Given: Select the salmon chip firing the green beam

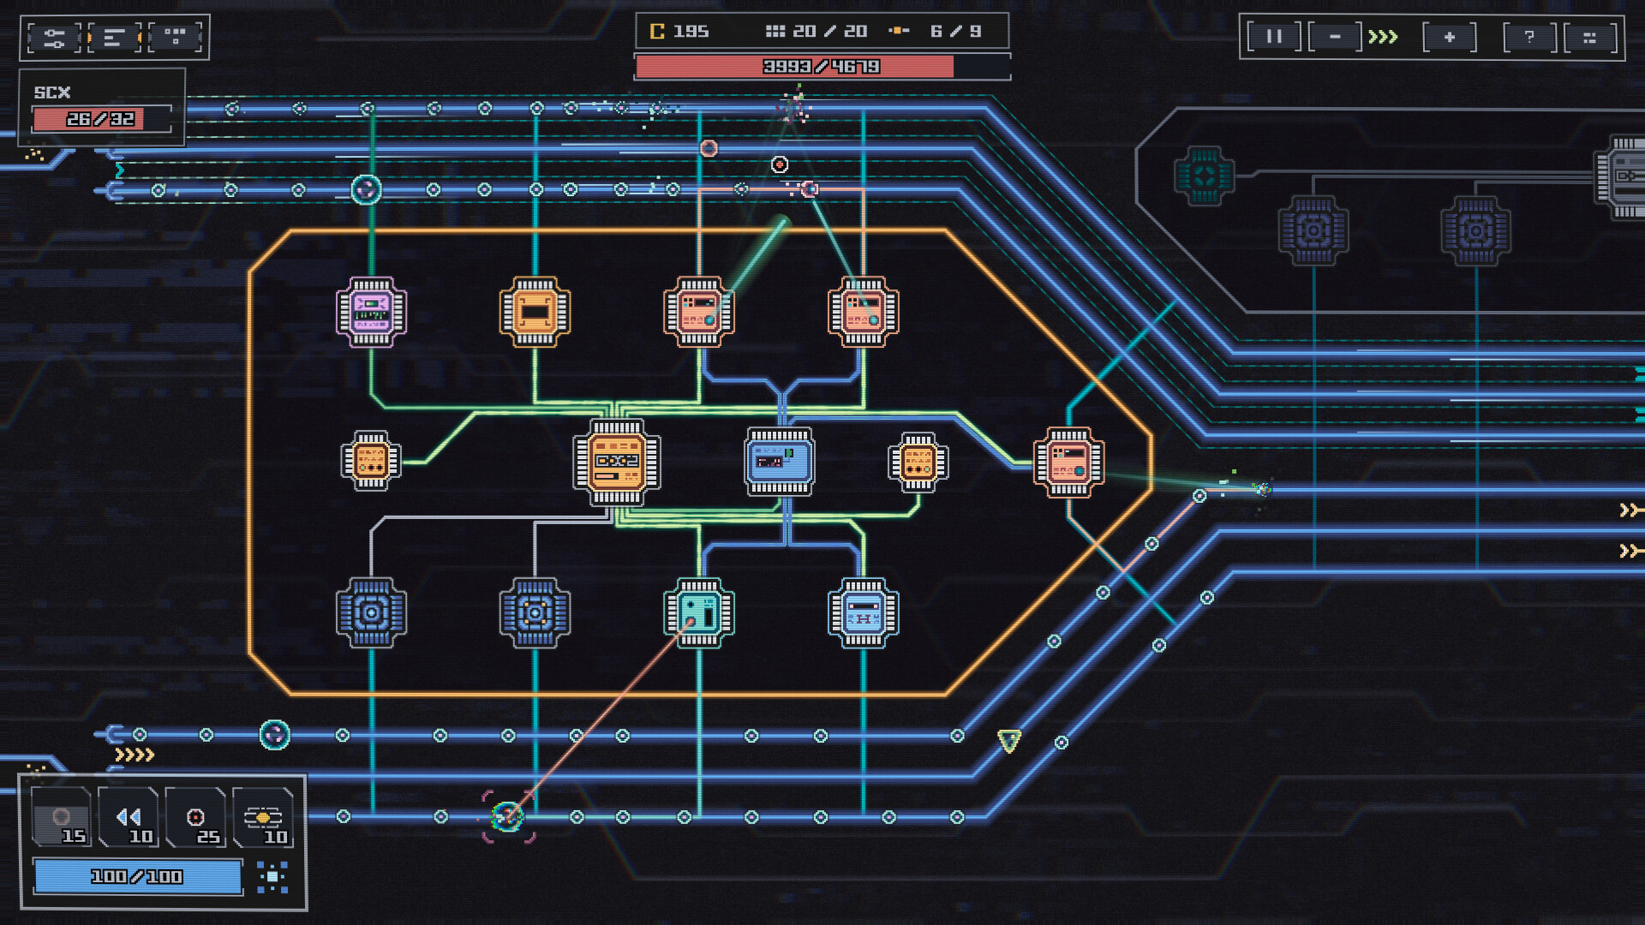Looking at the screenshot, I should click(699, 312).
